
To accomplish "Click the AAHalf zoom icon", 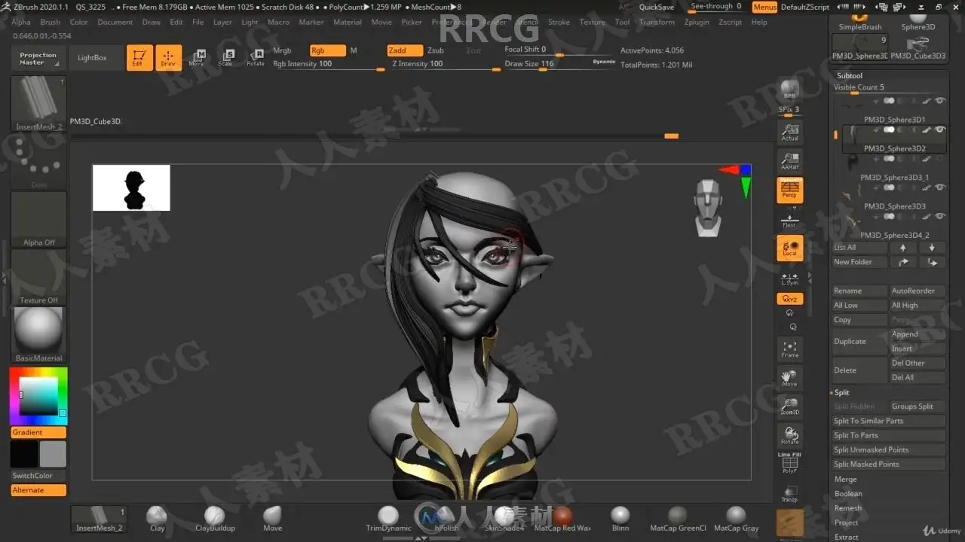I will (789, 161).
